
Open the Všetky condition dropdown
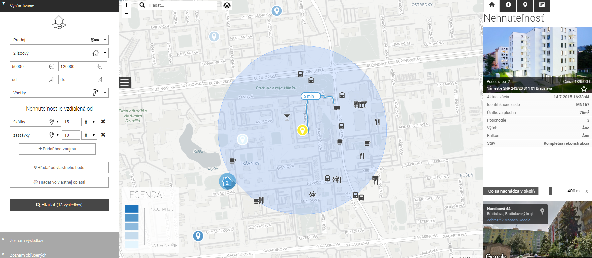(59, 93)
